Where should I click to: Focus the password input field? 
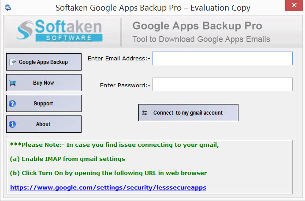coord(222,85)
